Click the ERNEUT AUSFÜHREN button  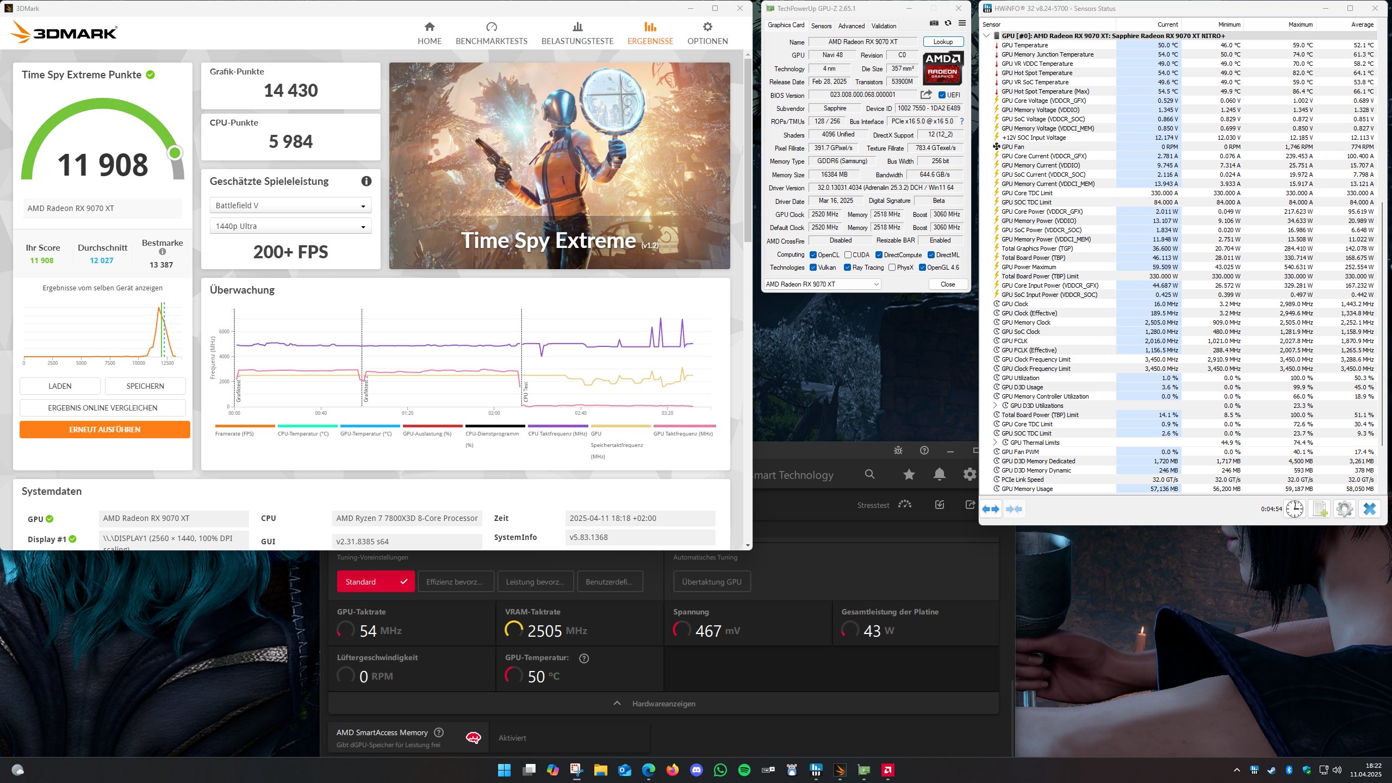(x=105, y=430)
